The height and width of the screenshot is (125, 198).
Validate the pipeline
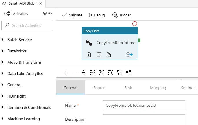pos(72,15)
